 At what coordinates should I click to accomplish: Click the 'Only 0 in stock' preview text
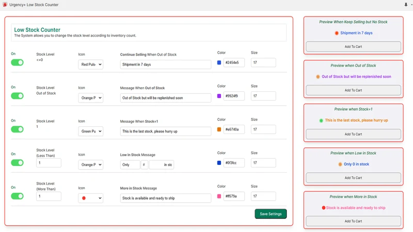356,164
